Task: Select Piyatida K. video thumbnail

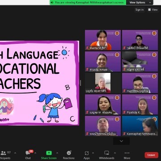Action: 140,104
